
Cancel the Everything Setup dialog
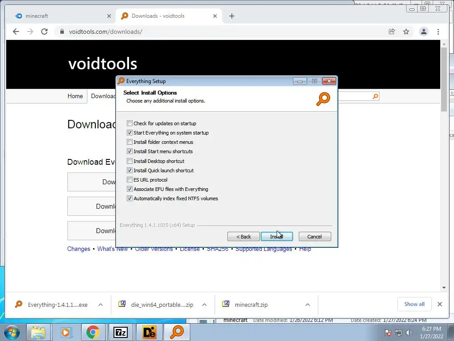(314, 237)
